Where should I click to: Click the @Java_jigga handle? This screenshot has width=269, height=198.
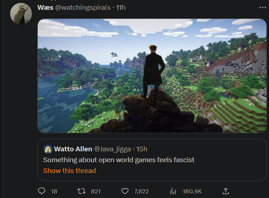(112, 149)
